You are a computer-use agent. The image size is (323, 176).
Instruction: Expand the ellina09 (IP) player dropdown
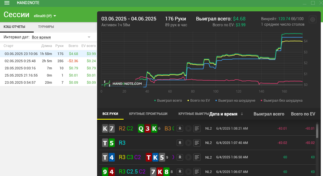pyautogui.click(x=45, y=16)
